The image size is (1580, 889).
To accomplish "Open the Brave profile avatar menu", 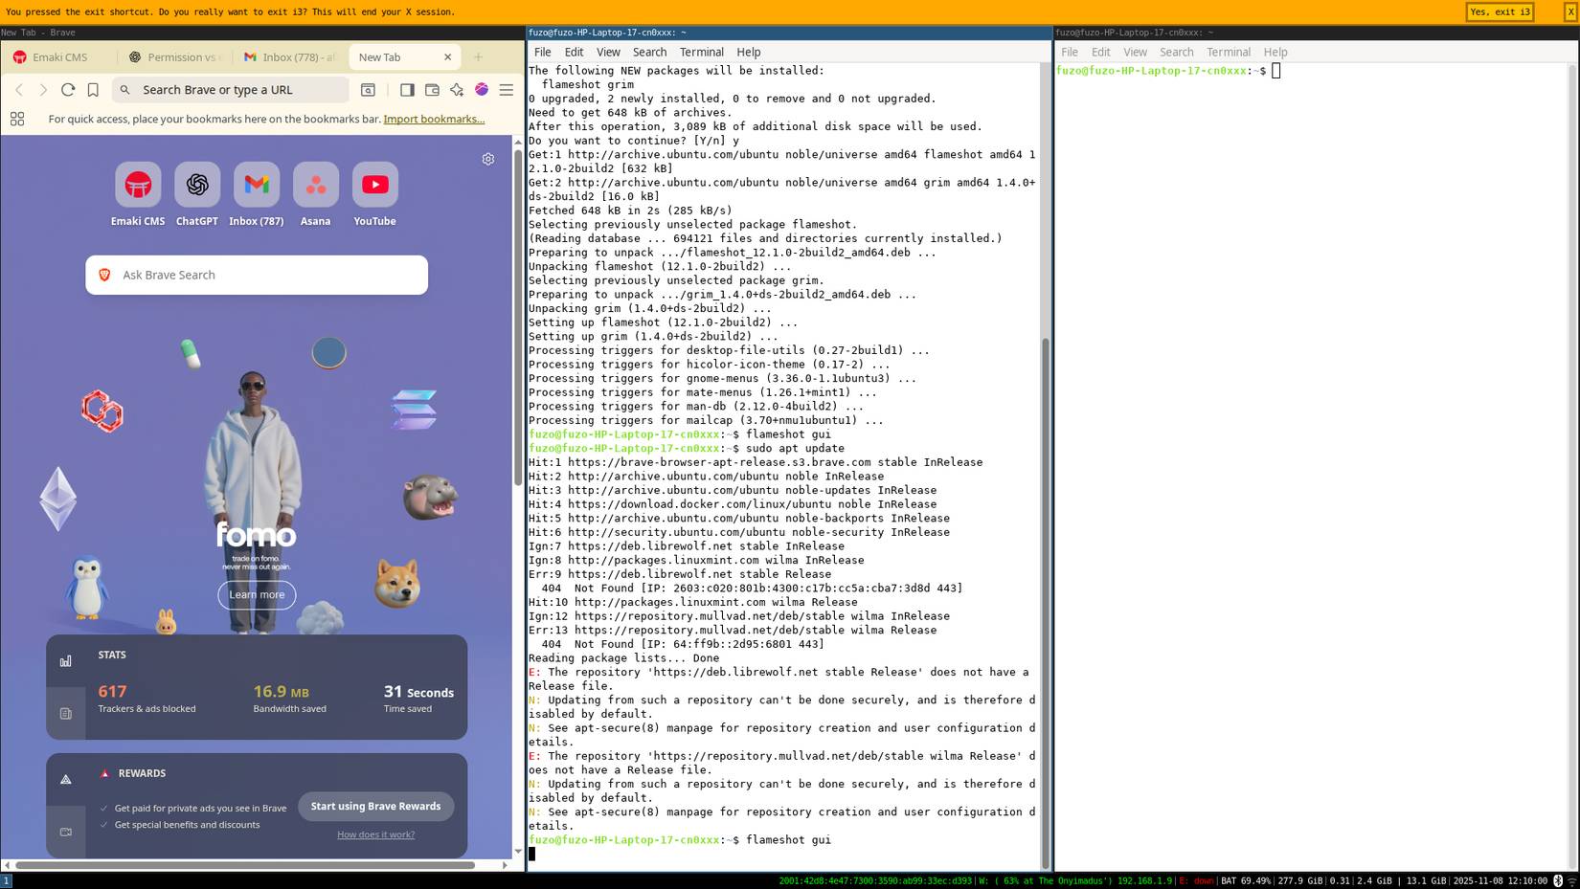I will coord(482,89).
